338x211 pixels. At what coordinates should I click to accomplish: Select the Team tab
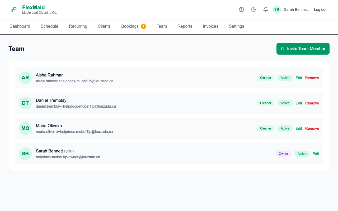click(x=162, y=26)
